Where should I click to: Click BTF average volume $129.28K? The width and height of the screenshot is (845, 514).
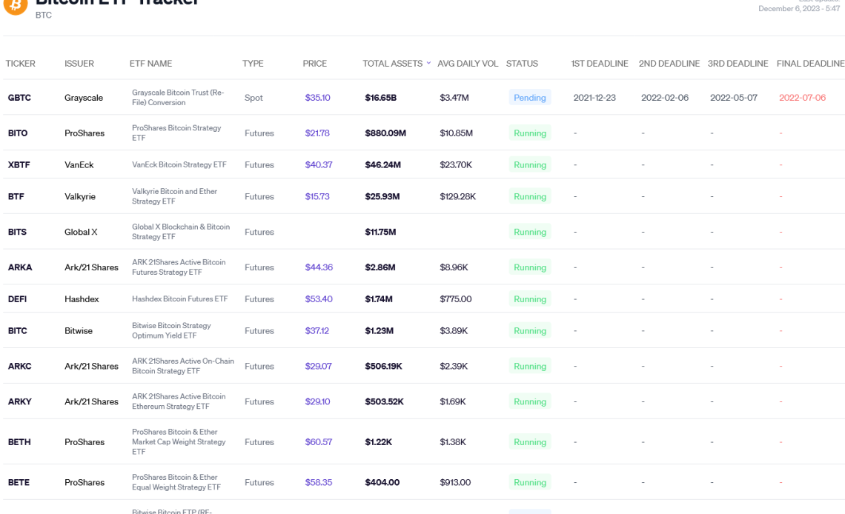point(457,196)
